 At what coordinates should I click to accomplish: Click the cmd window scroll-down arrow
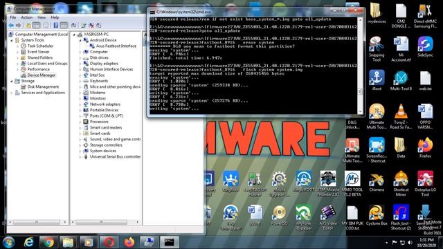360,112
